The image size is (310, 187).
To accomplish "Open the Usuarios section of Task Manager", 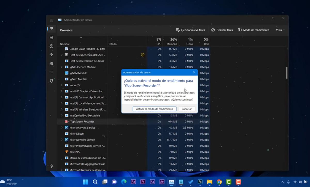I will 51,63.
